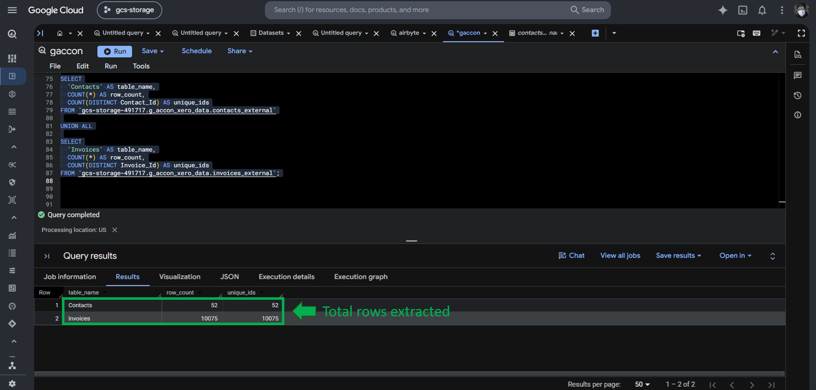Run the gaccon query
This screenshot has height=390, width=816.
click(x=115, y=51)
